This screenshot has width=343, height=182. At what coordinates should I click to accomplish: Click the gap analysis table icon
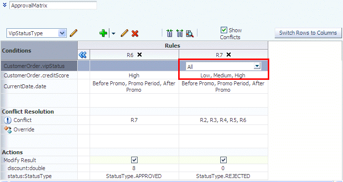tap(169, 33)
